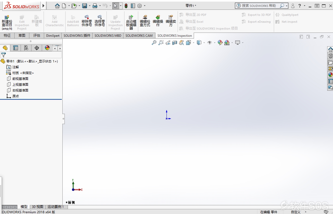Click the user login icon in title bar

click(x=293, y=6)
